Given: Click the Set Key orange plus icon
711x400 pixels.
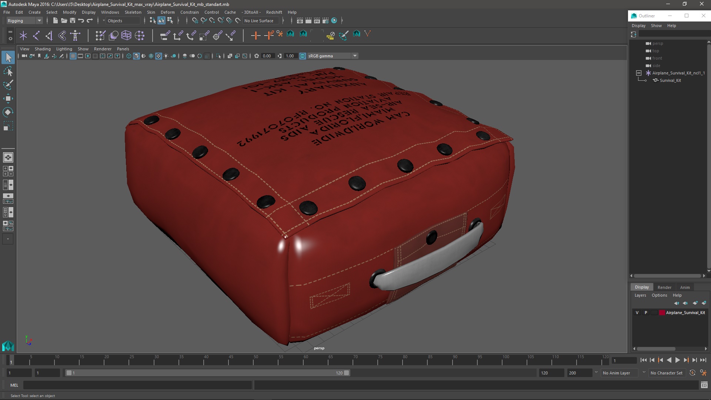Looking at the screenshot, I should click(256, 36).
